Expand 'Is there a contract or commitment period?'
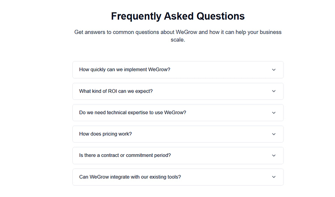The height and width of the screenshot is (197, 335). 125,156
